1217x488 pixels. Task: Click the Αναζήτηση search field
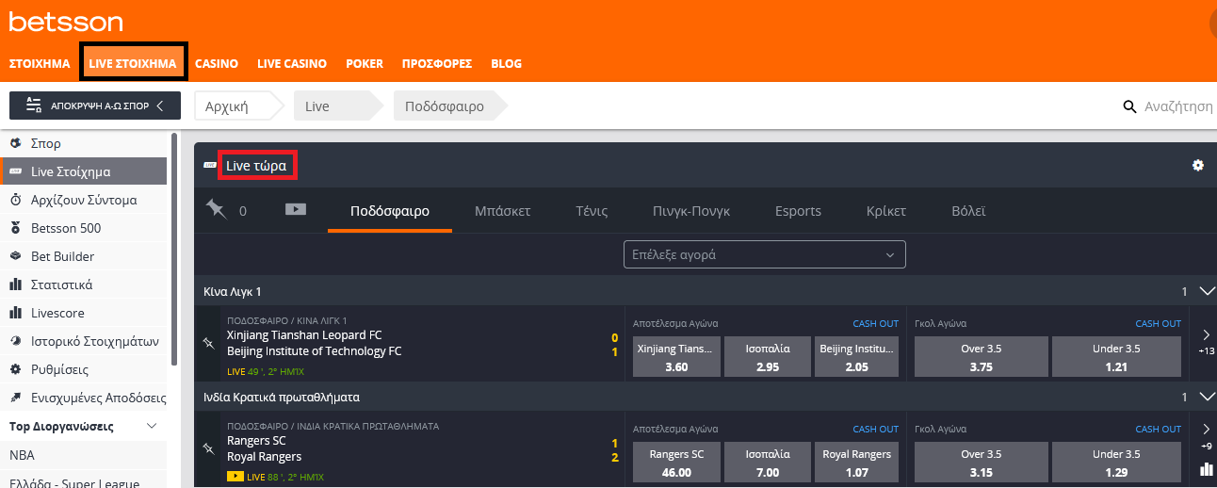[1178, 106]
